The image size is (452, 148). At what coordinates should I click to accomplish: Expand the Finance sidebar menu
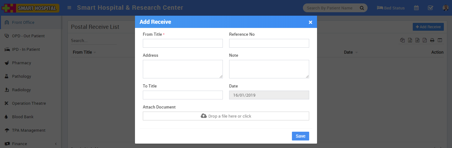(19, 144)
